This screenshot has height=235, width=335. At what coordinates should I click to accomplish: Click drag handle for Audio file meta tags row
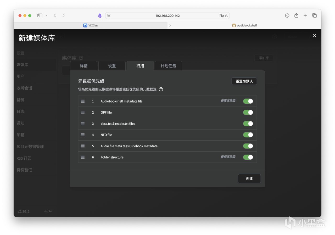[83, 146]
